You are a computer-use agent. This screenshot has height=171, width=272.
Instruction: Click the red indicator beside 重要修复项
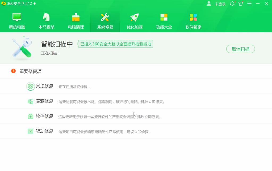(x=13, y=71)
